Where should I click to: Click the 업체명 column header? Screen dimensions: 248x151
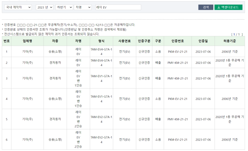[x=28, y=41]
